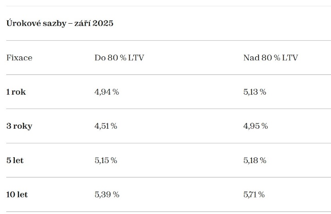Click the 5,71 % rate cell
331x214 pixels.
point(254,194)
